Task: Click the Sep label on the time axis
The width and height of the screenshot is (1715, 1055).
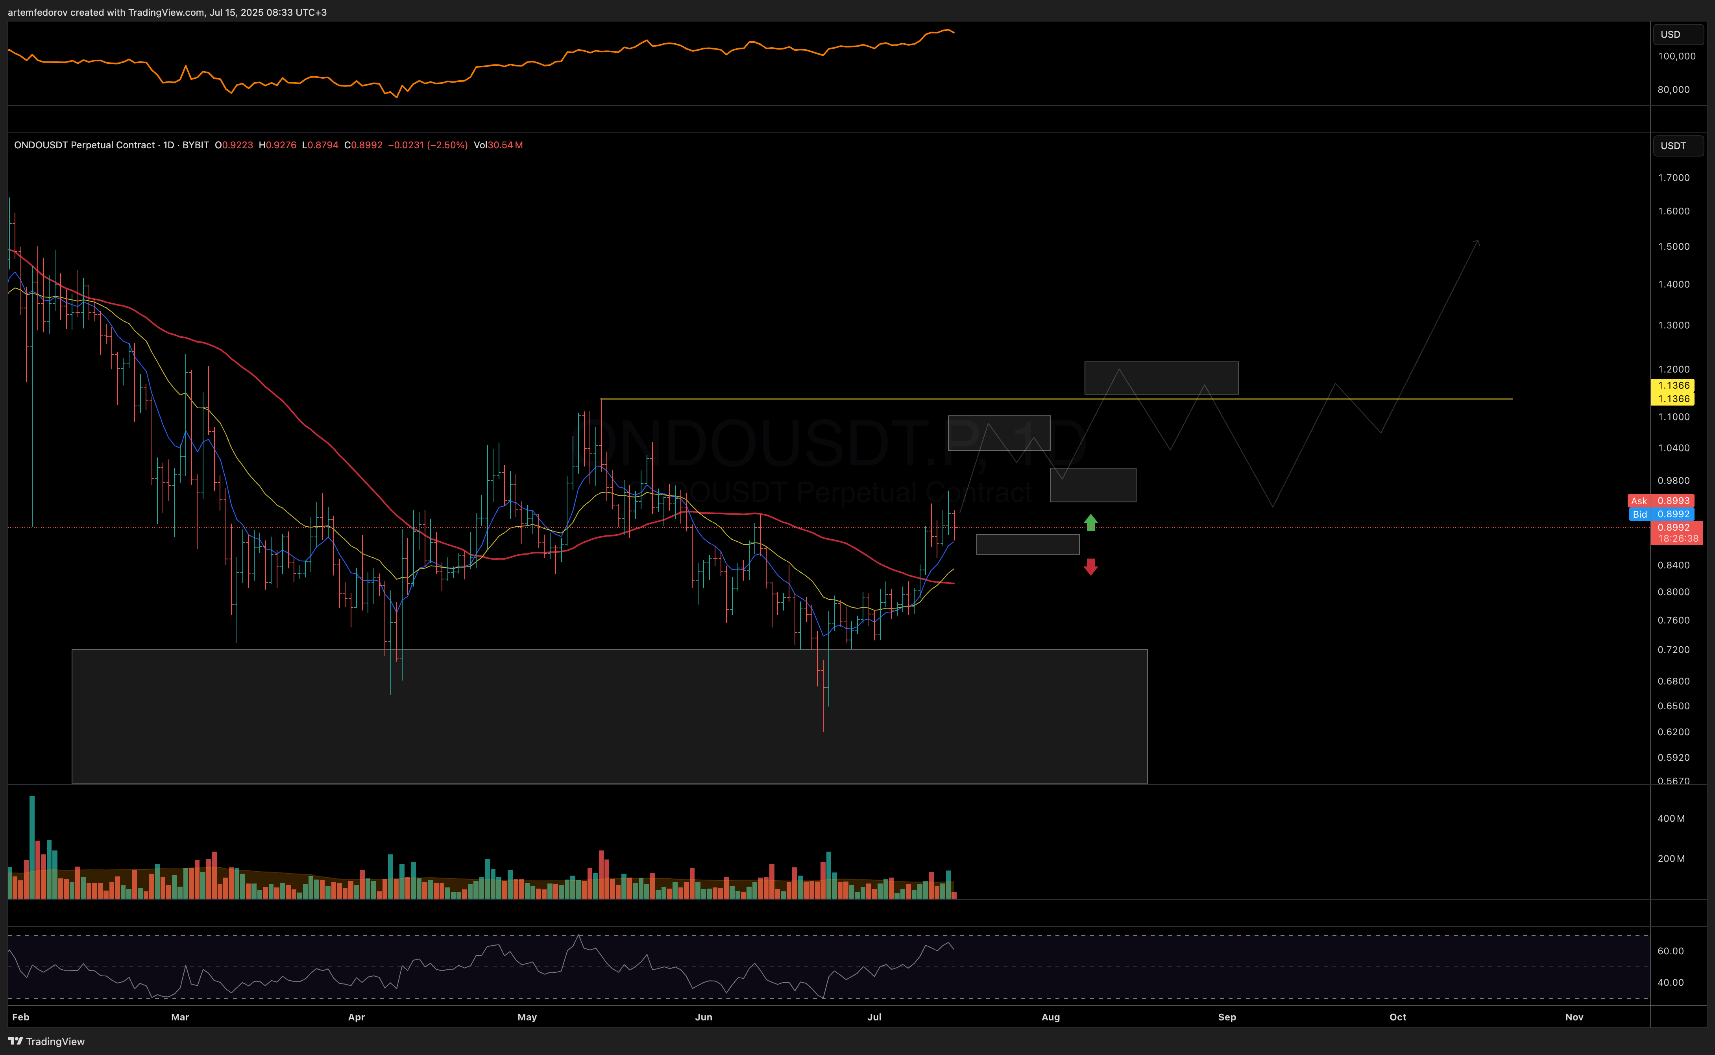Action: (1227, 1017)
